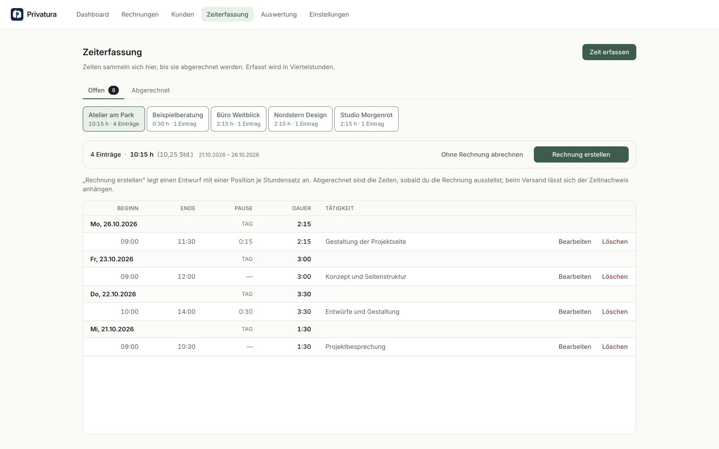Viewport: 719px width, 449px height.
Task: Click the date range 21.10.2026 – 26.10.2026
Action: coord(229,155)
